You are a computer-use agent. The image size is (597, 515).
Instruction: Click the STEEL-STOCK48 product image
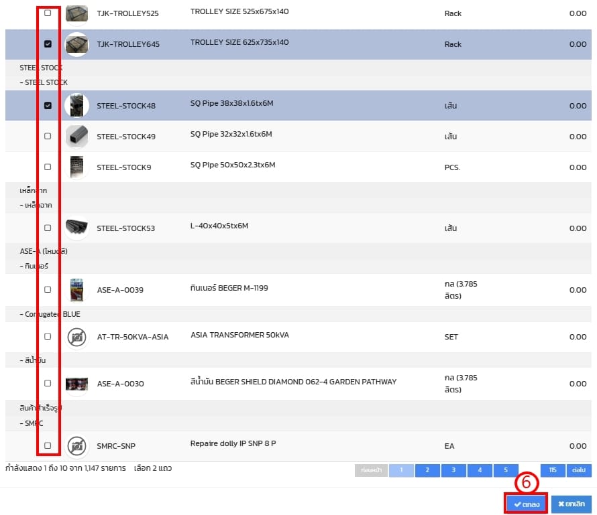coord(76,105)
